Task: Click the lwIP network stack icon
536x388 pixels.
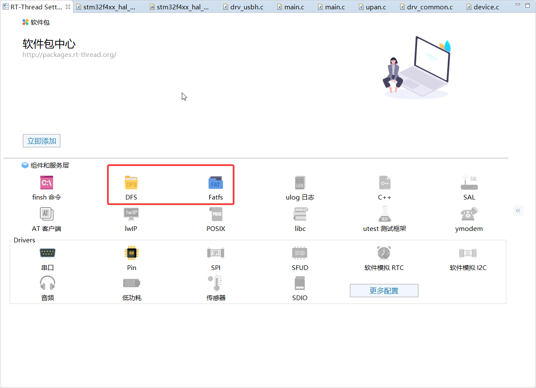Action: (x=131, y=214)
